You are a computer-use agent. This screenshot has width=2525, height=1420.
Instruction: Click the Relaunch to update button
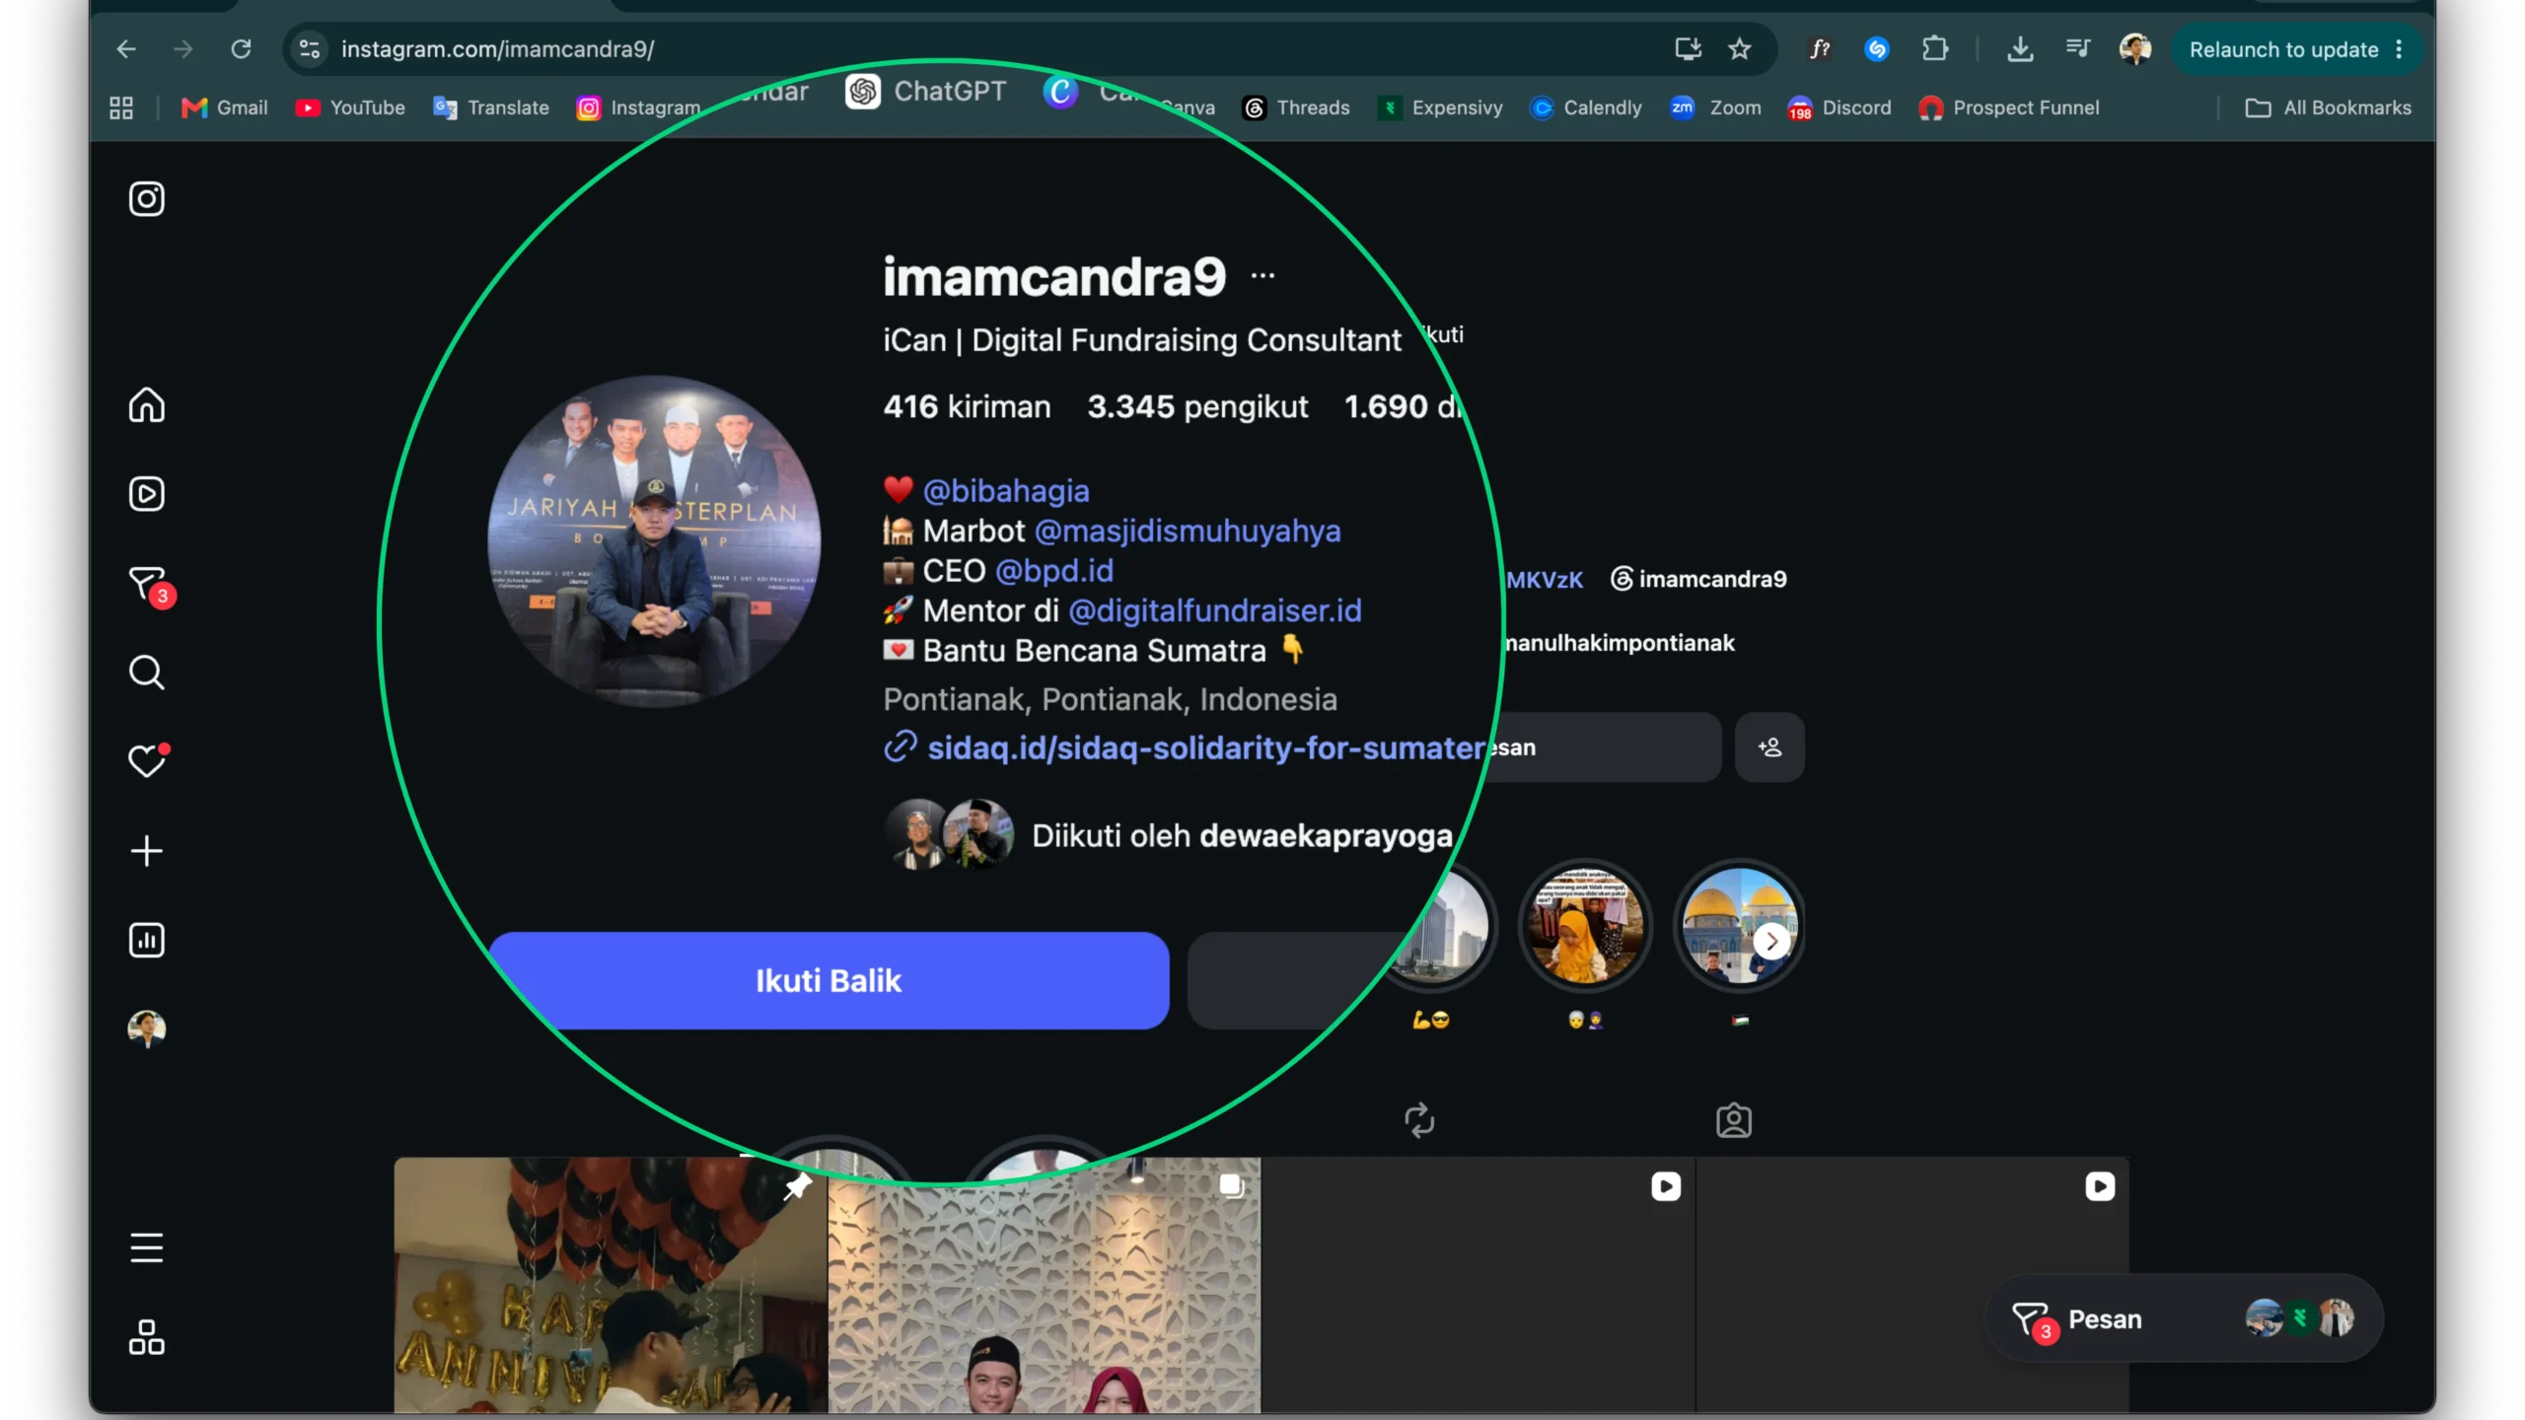click(x=2283, y=49)
